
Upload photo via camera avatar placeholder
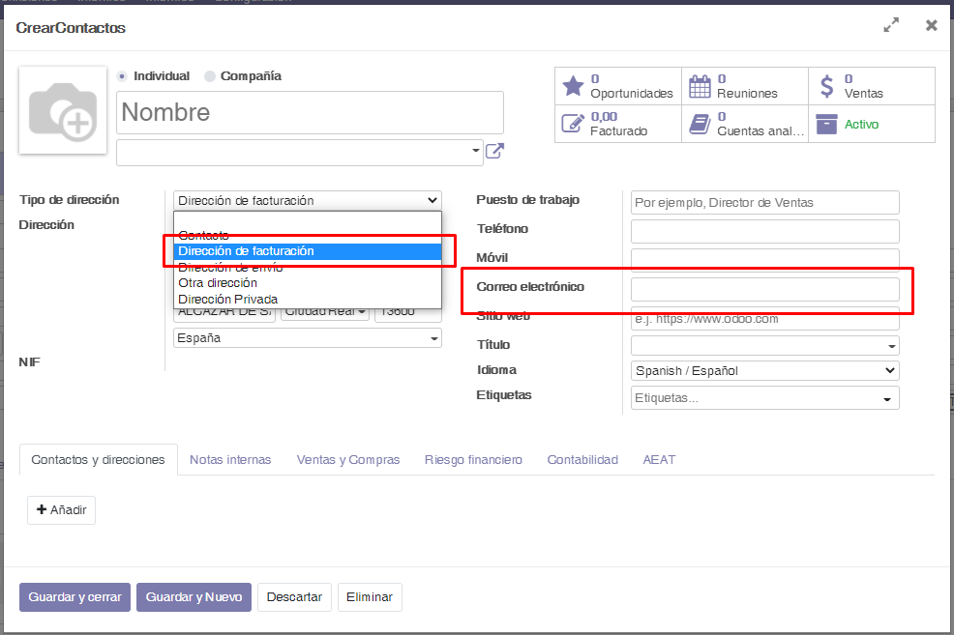click(x=63, y=110)
